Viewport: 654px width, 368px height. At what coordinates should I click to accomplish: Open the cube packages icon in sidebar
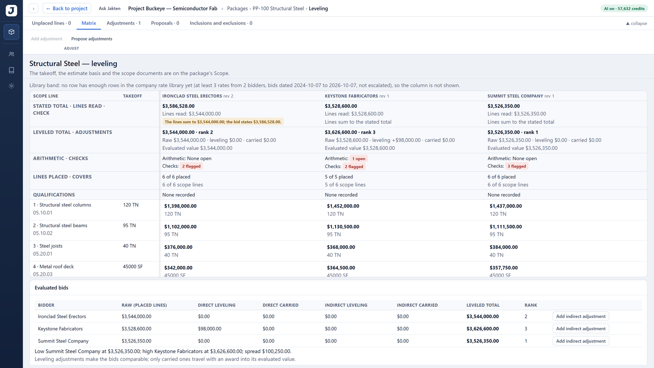coord(11,32)
